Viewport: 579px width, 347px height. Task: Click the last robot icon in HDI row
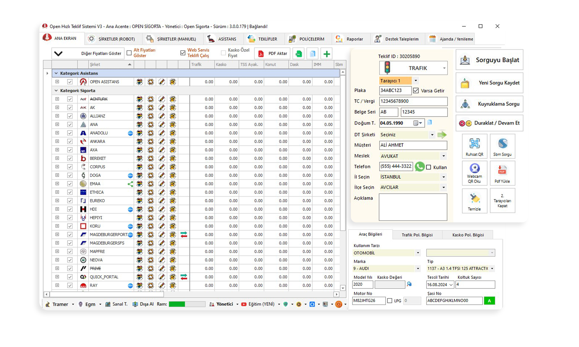(x=173, y=209)
